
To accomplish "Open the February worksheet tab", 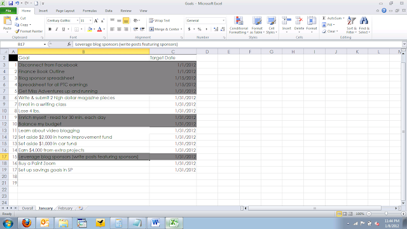I will pos(65,208).
